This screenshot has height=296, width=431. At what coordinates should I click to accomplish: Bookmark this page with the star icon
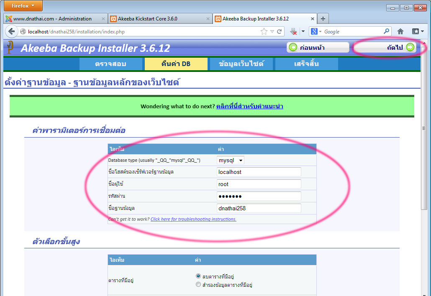click(x=264, y=32)
